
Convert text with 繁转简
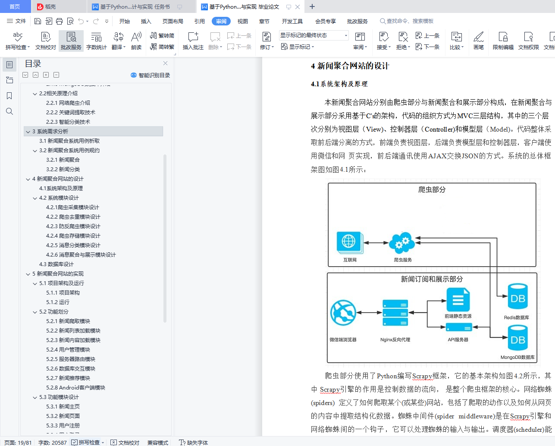point(162,36)
